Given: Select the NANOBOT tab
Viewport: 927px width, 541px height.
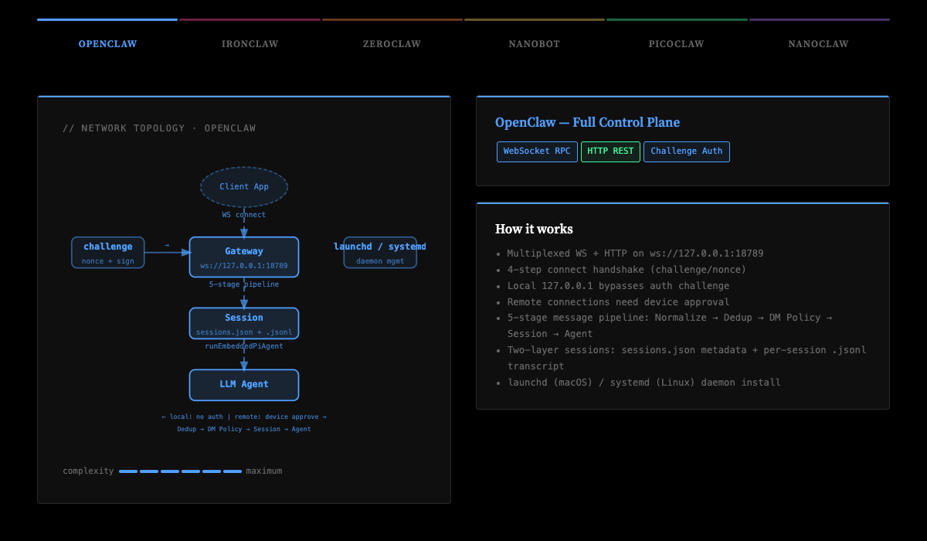Looking at the screenshot, I should [x=534, y=44].
